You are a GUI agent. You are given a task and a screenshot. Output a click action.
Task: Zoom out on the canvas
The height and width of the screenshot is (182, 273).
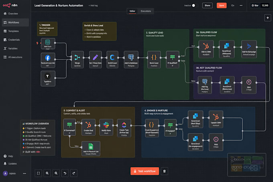point(56,173)
